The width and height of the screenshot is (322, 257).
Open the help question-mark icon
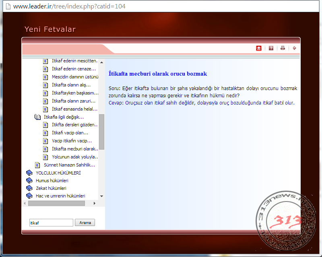[x=271, y=48]
